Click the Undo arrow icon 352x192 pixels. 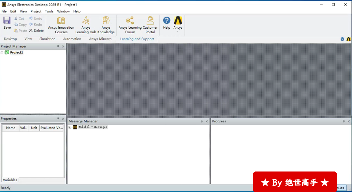pos(31,18)
